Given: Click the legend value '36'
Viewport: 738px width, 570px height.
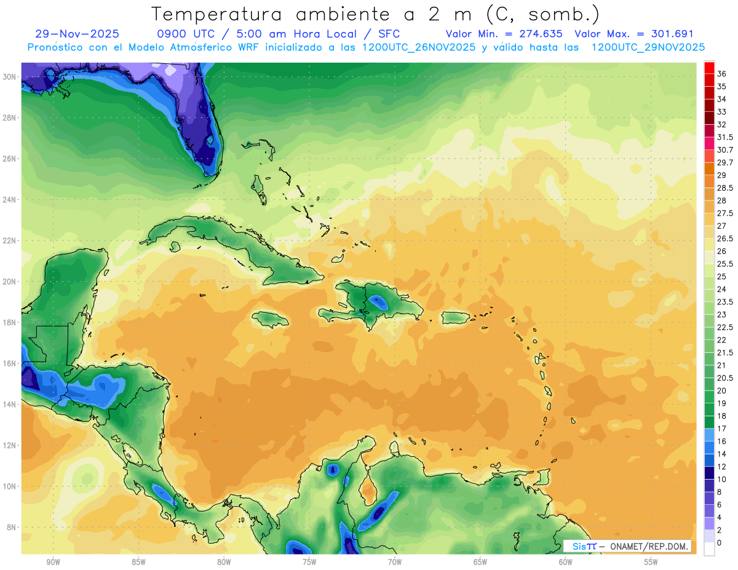Looking at the screenshot, I should 721,74.
